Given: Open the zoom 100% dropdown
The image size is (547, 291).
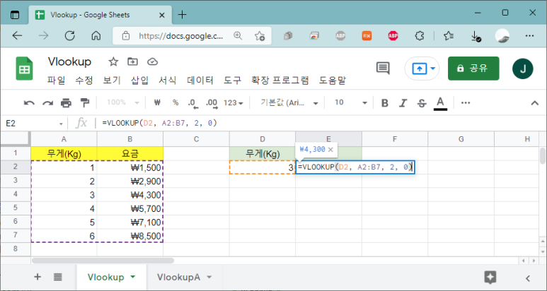Looking at the screenshot, I should pos(123,102).
